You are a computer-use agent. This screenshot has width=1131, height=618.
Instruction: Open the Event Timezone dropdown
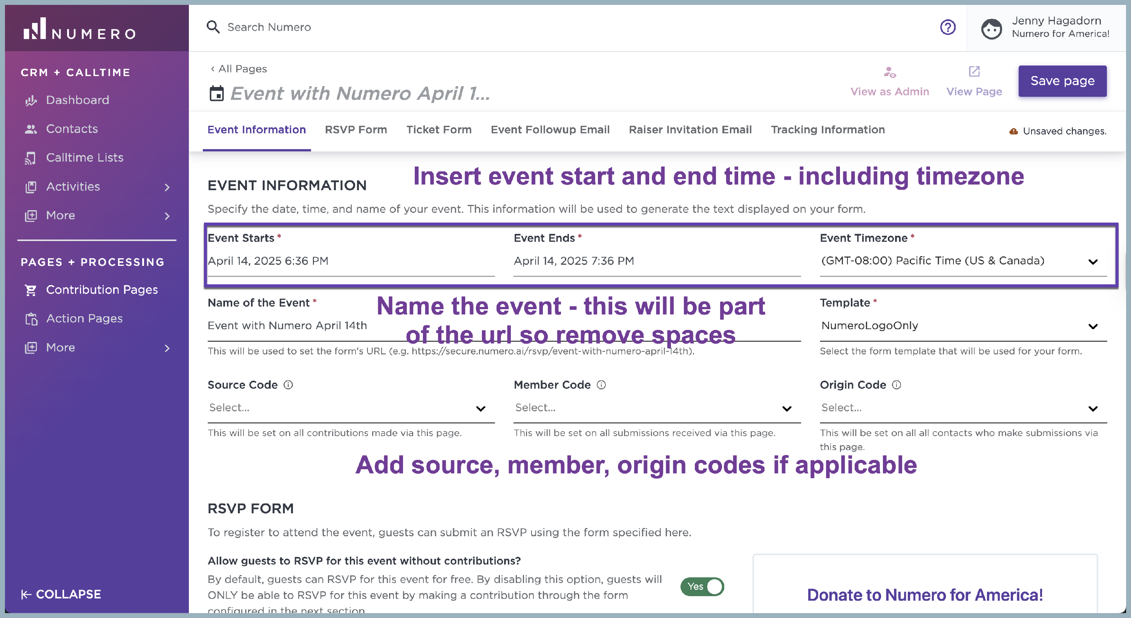[x=963, y=261]
